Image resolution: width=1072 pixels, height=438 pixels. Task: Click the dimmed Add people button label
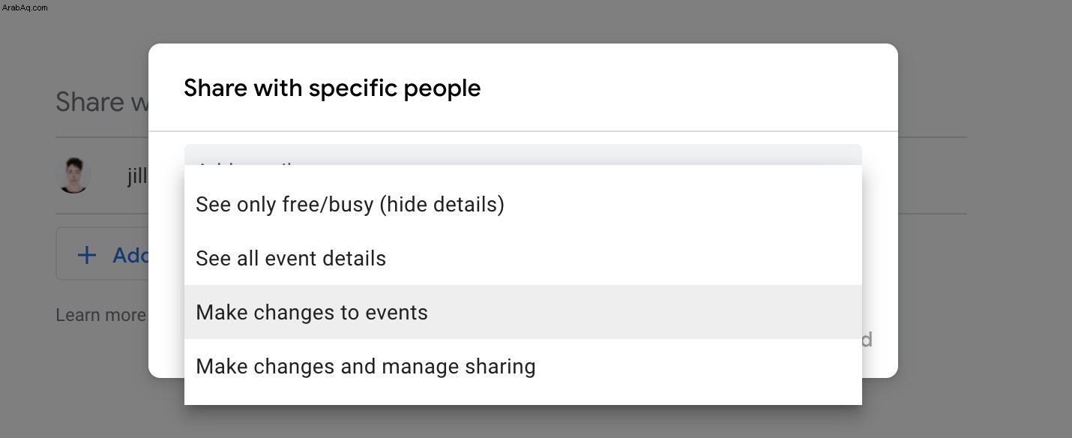point(130,256)
